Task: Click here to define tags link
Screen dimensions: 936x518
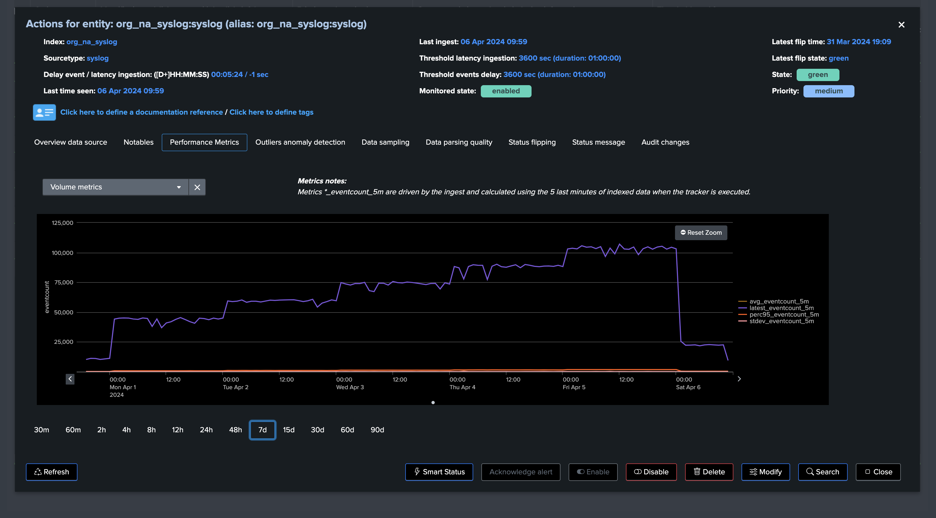Action: pyautogui.click(x=271, y=112)
